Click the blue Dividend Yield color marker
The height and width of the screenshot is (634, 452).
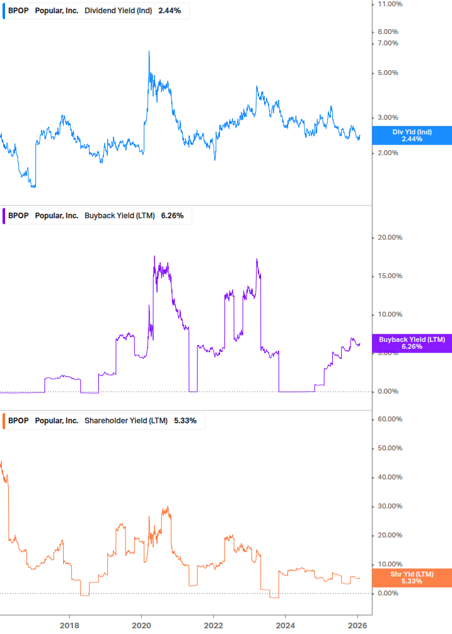[x=4, y=11]
